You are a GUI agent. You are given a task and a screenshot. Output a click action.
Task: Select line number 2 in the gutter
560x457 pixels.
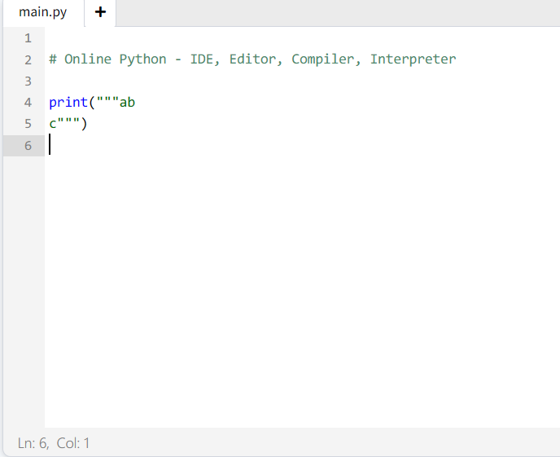(x=28, y=59)
